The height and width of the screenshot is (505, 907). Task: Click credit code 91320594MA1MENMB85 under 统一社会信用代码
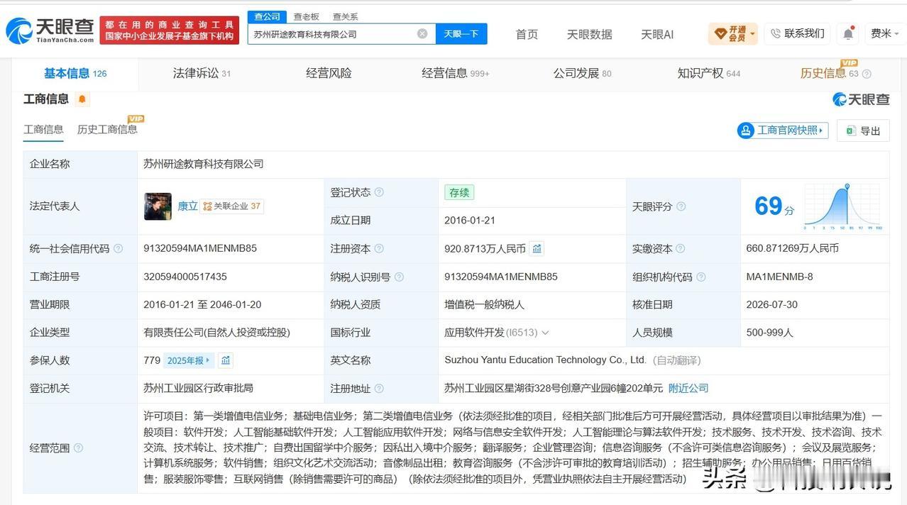(x=200, y=248)
